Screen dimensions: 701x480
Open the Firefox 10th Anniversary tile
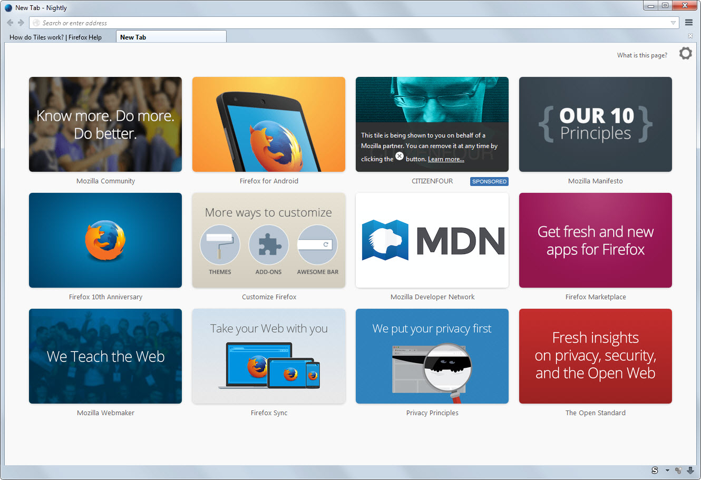coord(105,240)
